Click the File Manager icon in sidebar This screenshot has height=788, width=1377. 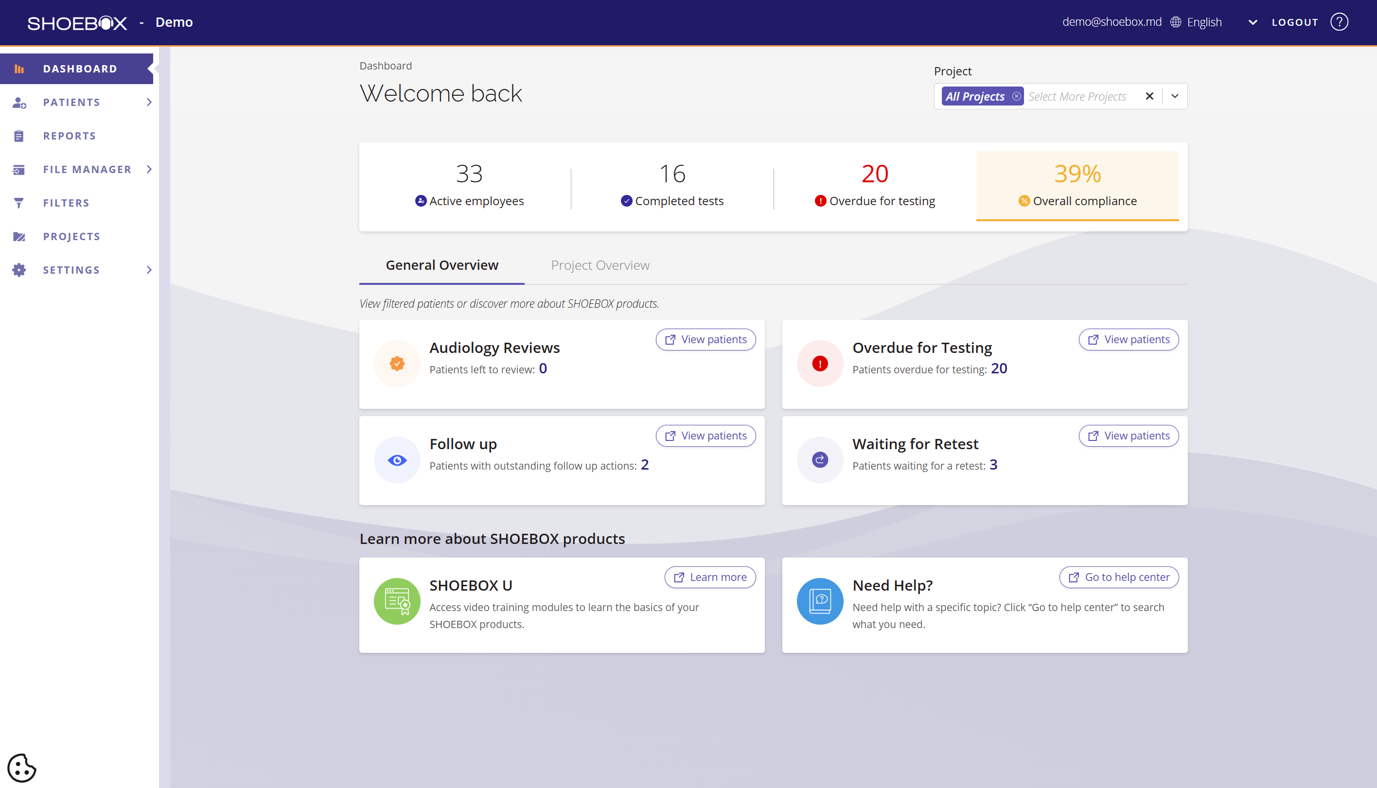[19, 169]
